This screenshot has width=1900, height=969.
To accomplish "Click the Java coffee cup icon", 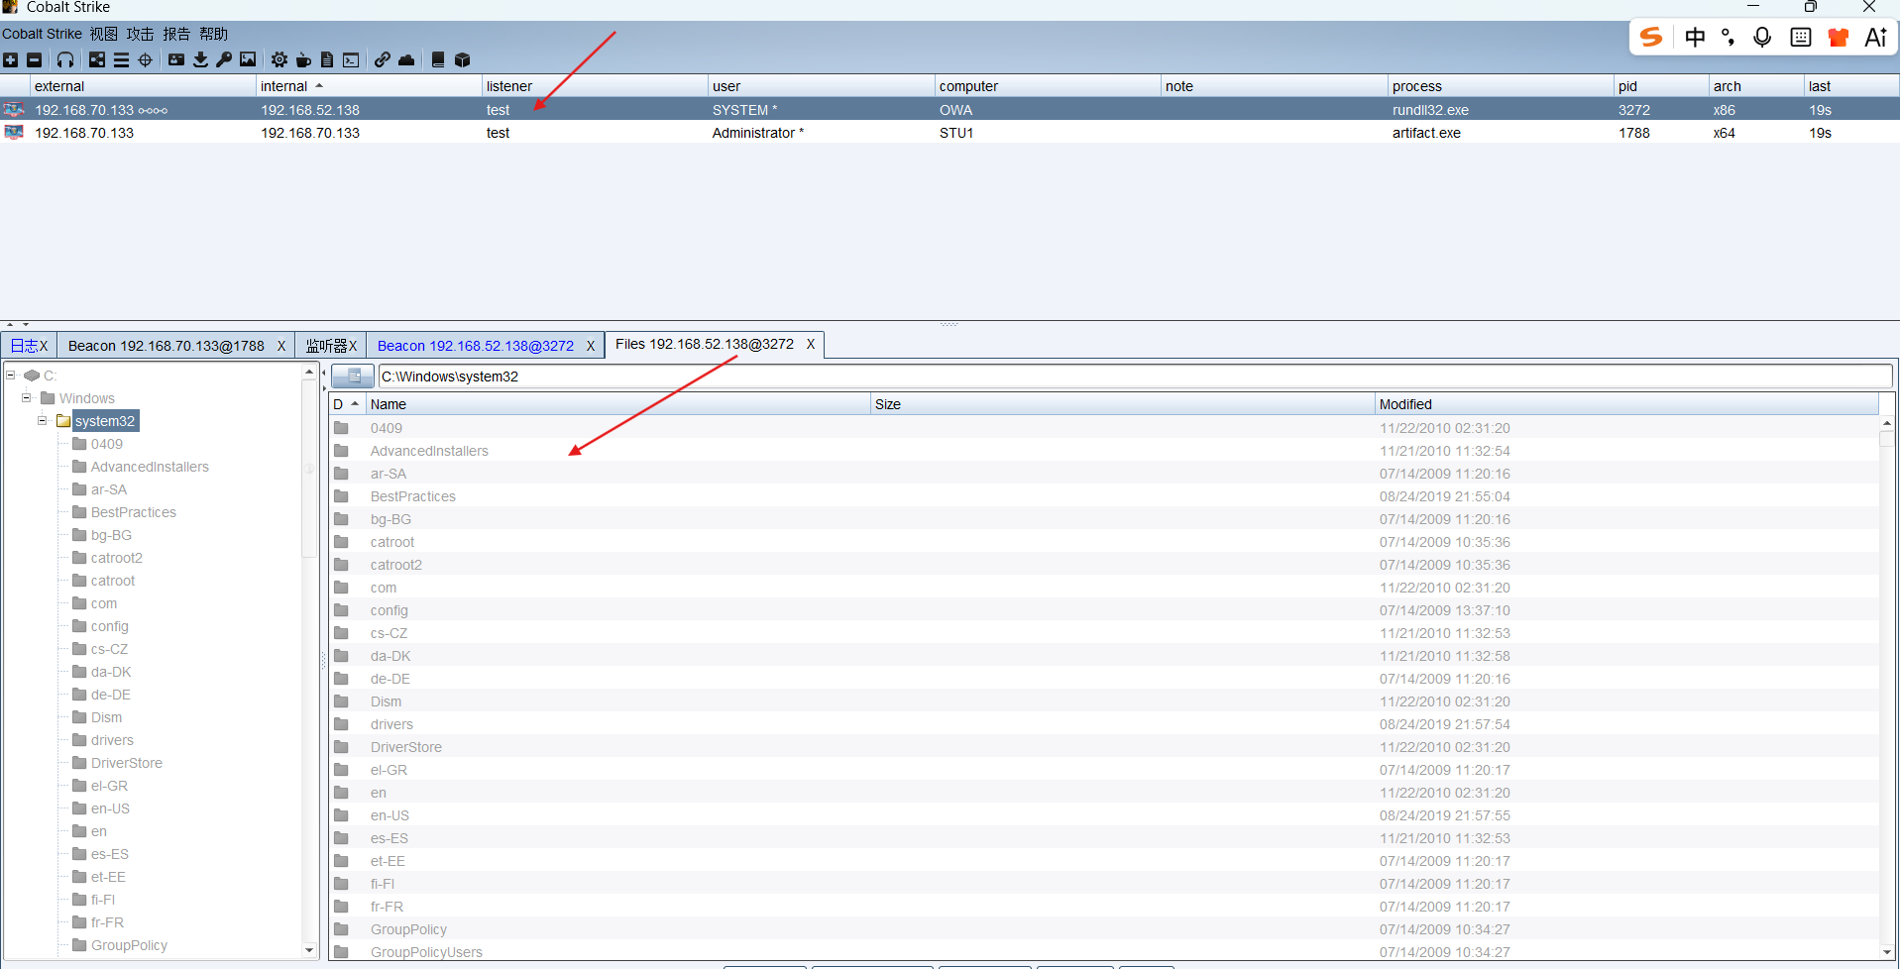I will pos(303,60).
